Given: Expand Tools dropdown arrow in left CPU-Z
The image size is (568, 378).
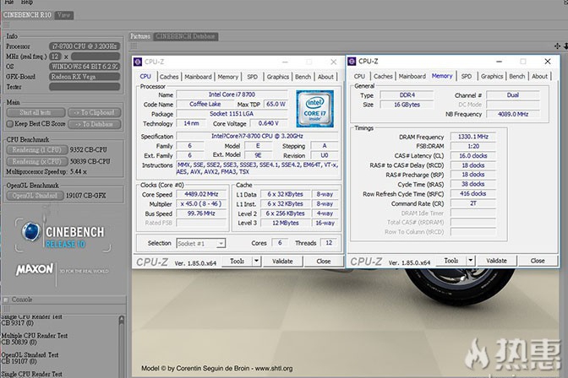Looking at the screenshot, I should (x=256, y=262).
